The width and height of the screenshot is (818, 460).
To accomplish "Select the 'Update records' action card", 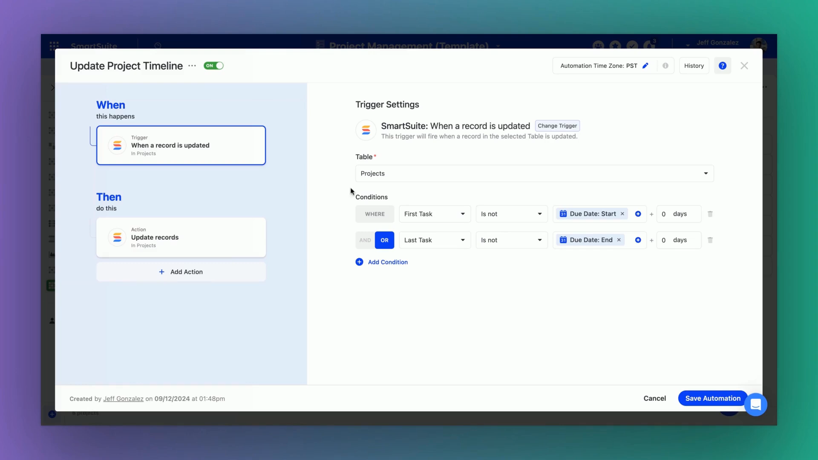I will click(x=181, y=237).
